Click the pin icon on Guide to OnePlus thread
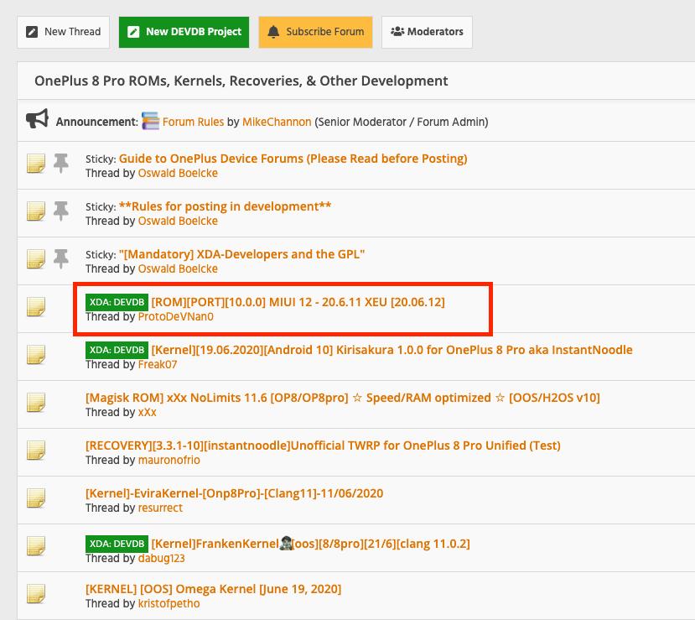This screenshot has width=695, height=620. coord(61,164)
